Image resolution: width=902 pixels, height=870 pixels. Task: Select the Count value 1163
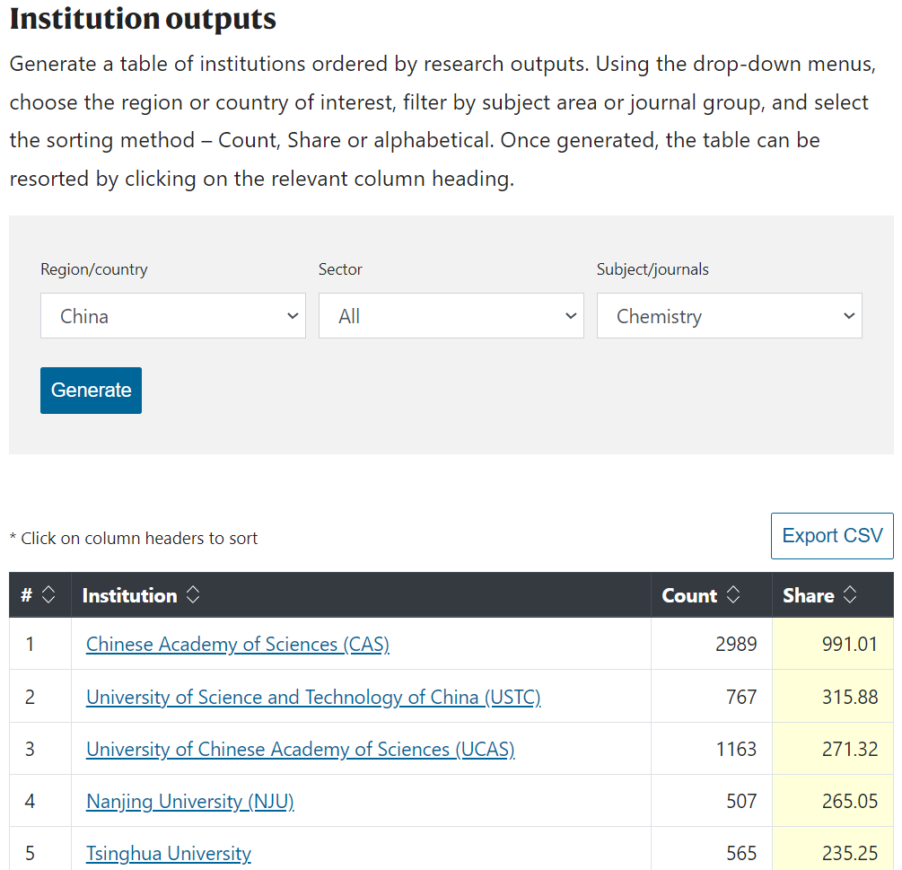click(x=736, y=749)
